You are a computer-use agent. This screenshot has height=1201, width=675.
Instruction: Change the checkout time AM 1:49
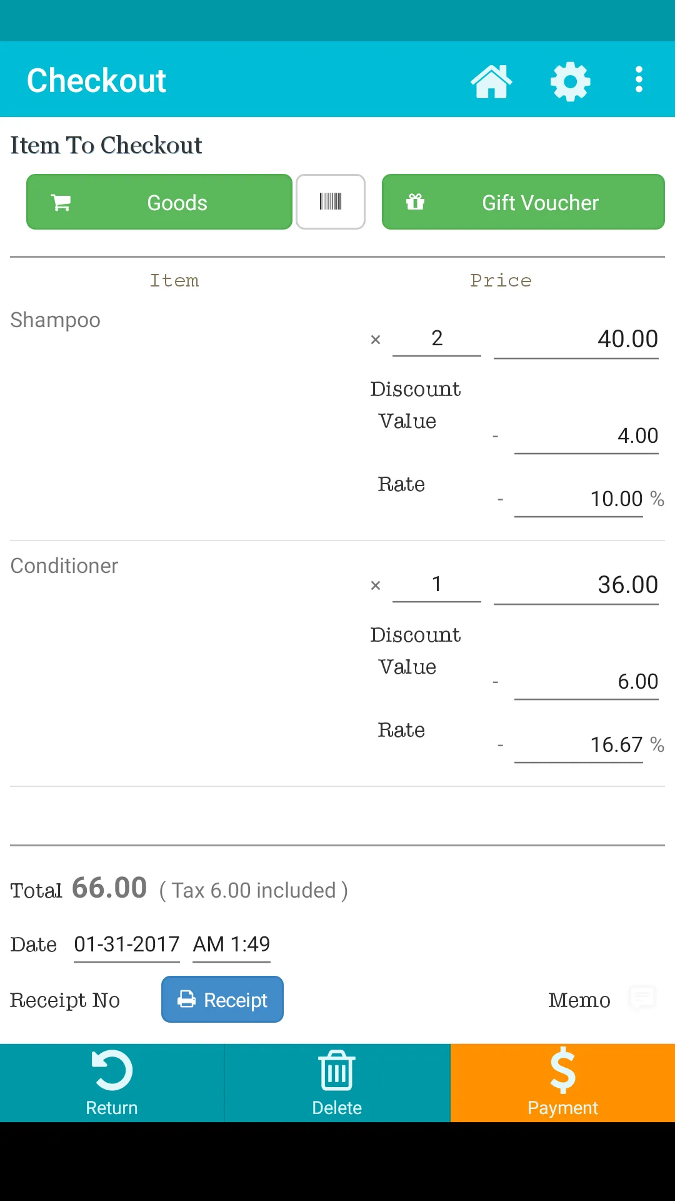click(x=231, y=945)
